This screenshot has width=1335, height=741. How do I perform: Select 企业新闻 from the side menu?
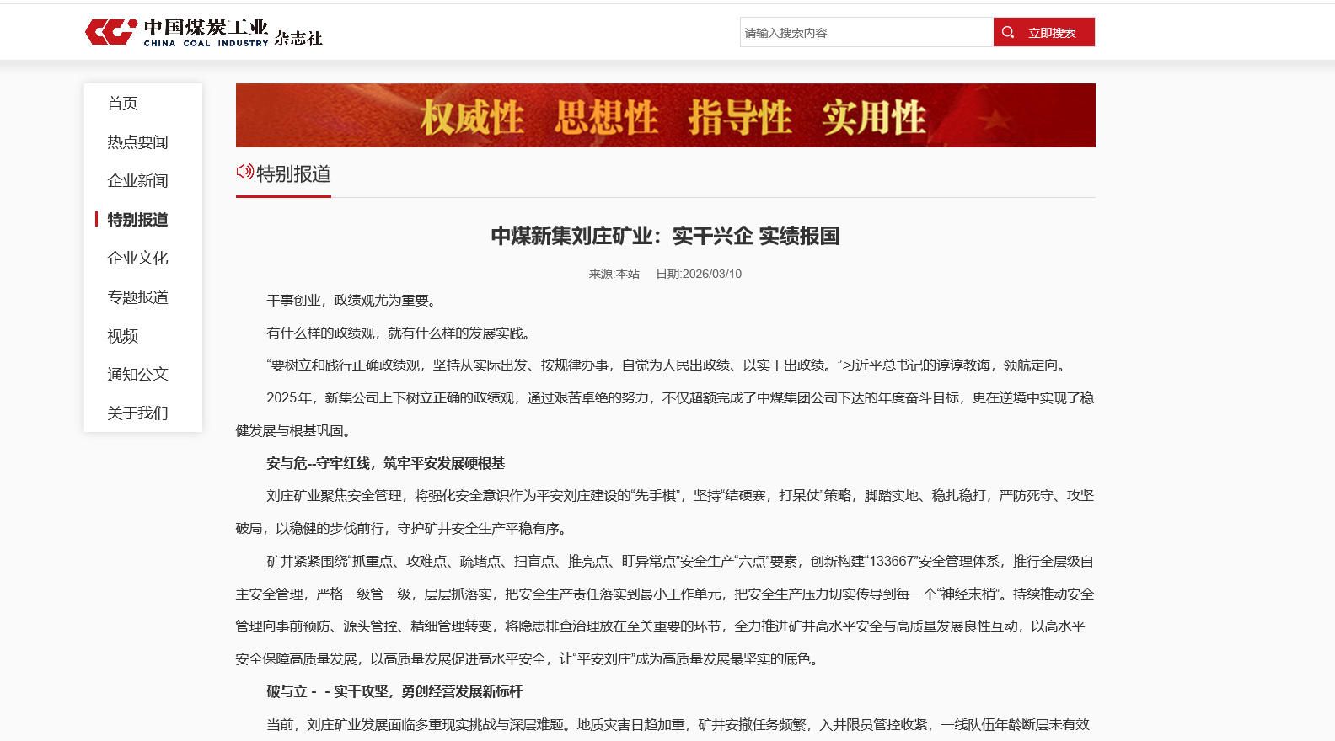pyautogui.click(x=137, y=181)
